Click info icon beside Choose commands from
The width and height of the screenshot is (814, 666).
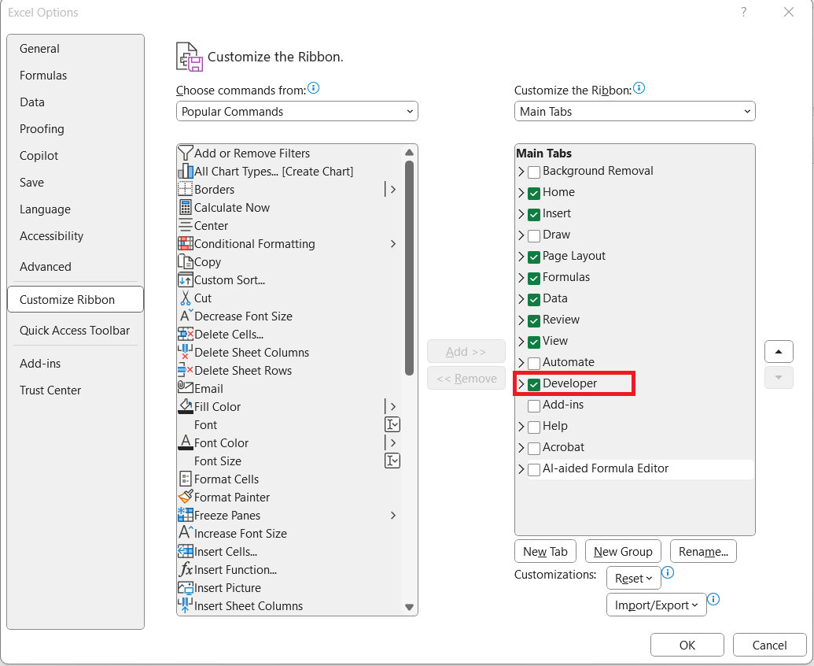click(314, 88)
